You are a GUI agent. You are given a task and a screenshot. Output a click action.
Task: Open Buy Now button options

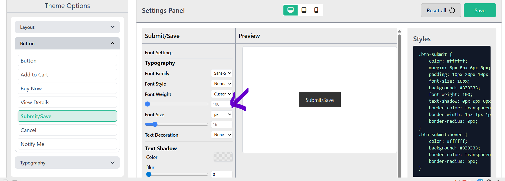pyautogui.click(x=67, y=88)
